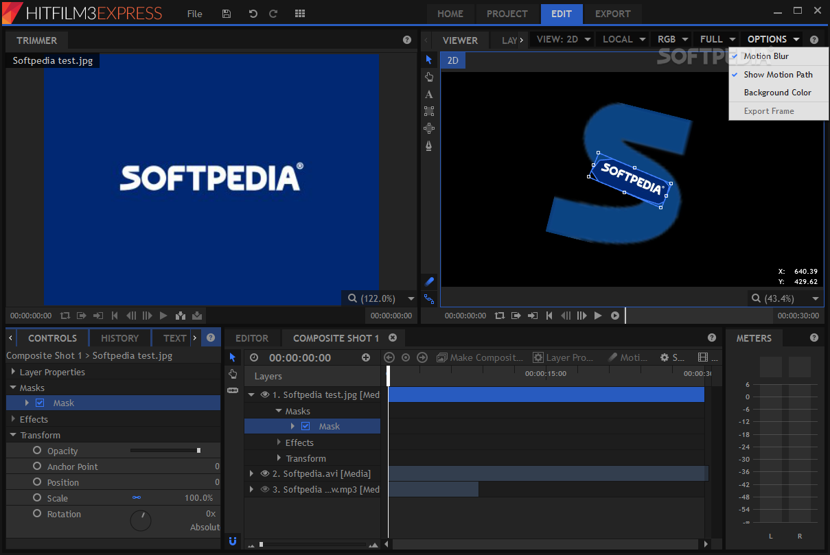
Task: Switch to HISTORY tab
Action: 119,338
